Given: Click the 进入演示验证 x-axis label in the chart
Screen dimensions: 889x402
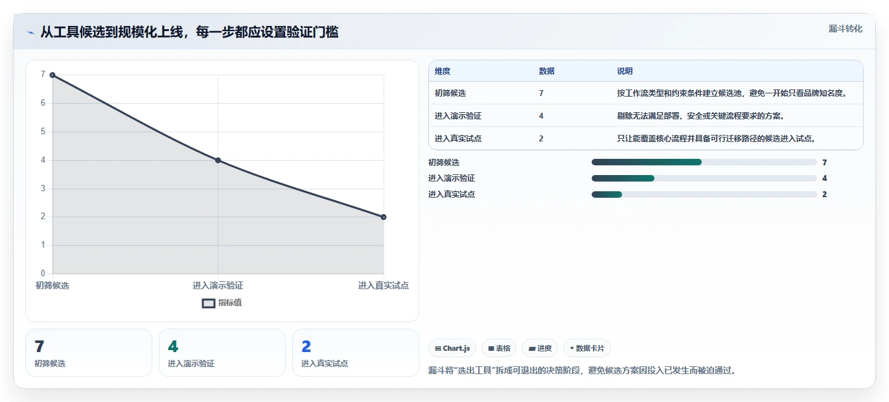Looking at the screenshot, I should pyautogui.click(x=218, y=286).
